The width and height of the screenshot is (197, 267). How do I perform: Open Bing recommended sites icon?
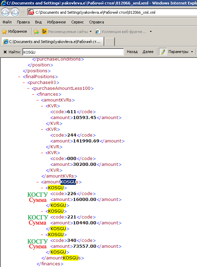(x=44, y=32)
